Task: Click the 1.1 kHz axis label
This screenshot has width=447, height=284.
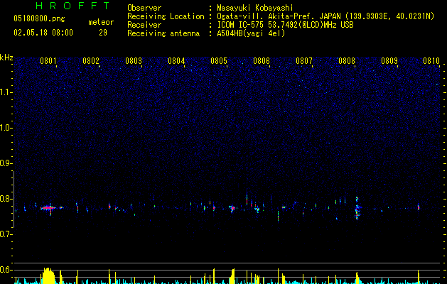Action: pos(5,92)
